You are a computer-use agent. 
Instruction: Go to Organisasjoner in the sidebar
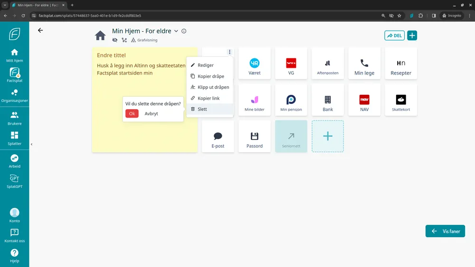click(14, 95)
